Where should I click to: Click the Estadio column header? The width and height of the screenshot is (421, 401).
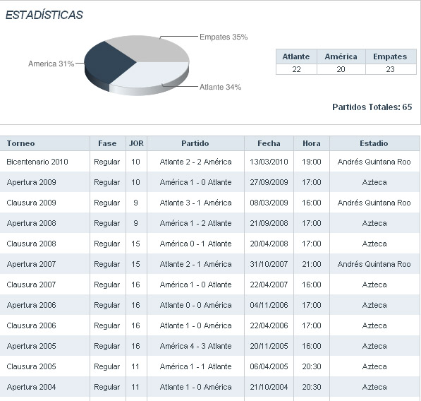pyautogui.click(x=374, y=143)
